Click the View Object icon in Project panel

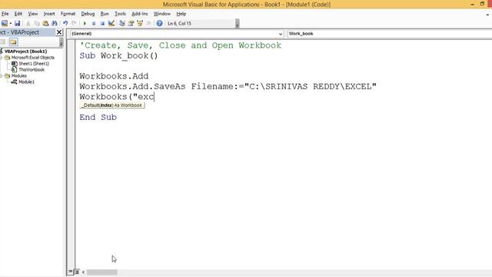point(3,42)
